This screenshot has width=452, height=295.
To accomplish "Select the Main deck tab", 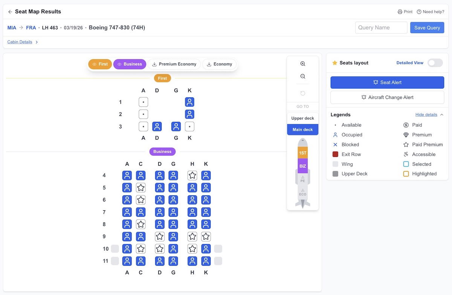I will pos(302,130).
